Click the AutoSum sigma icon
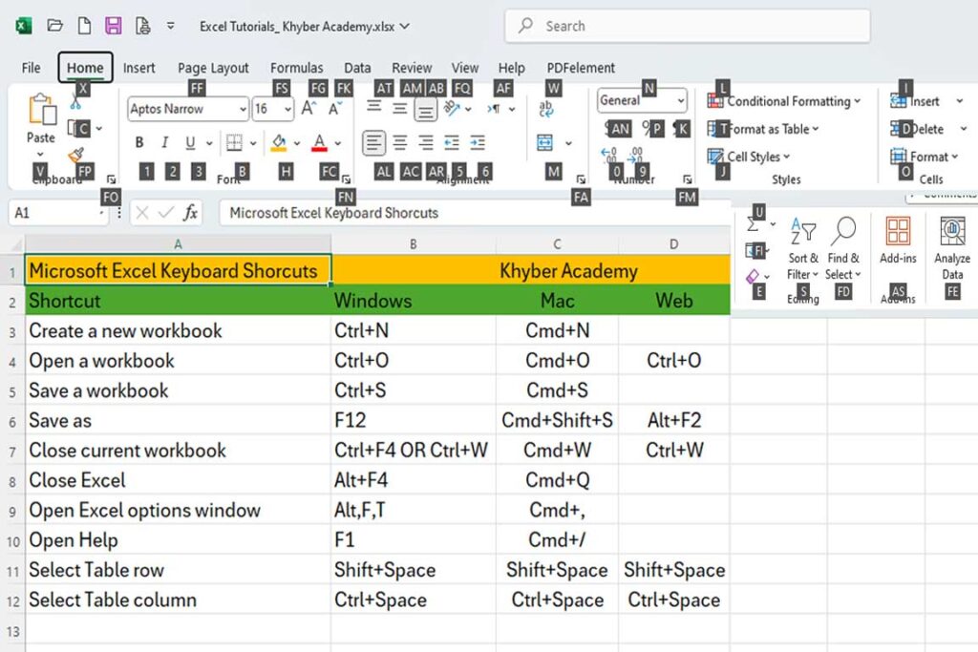978x652 pixels. [753, 223]
